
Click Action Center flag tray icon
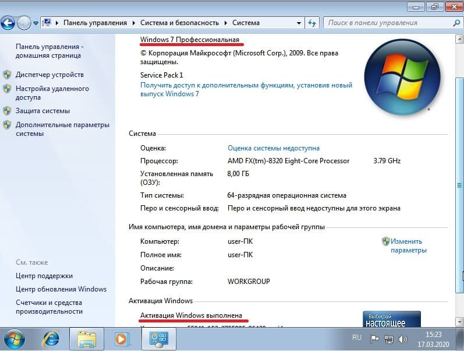374,339
